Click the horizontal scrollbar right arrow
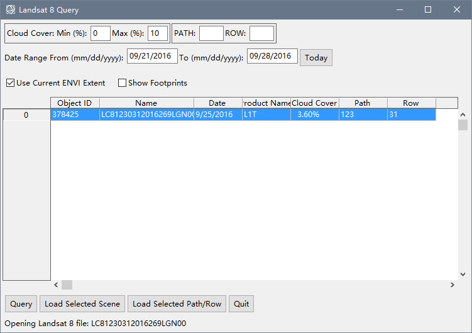Screen dimensions: 472x333 (452, 285)
